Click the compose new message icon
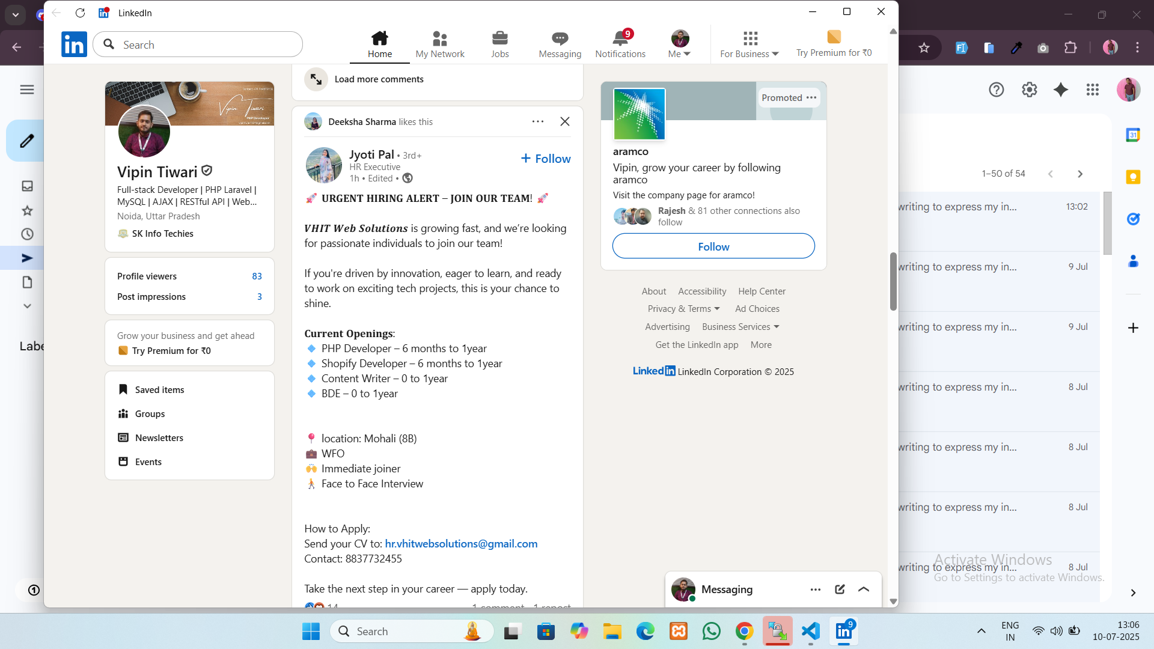1154x649 pixels. (840, 589)
